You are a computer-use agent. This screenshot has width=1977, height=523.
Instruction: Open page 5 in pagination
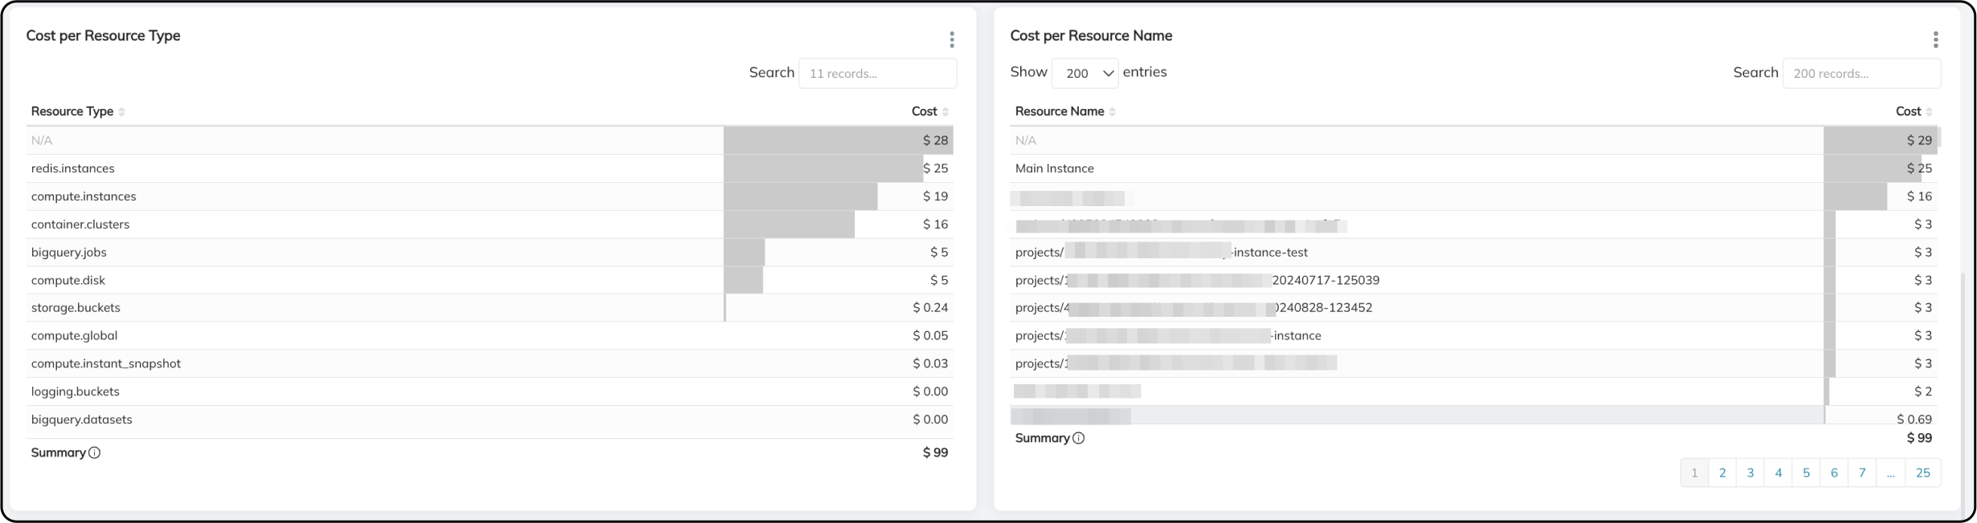tap(1806, 472)
